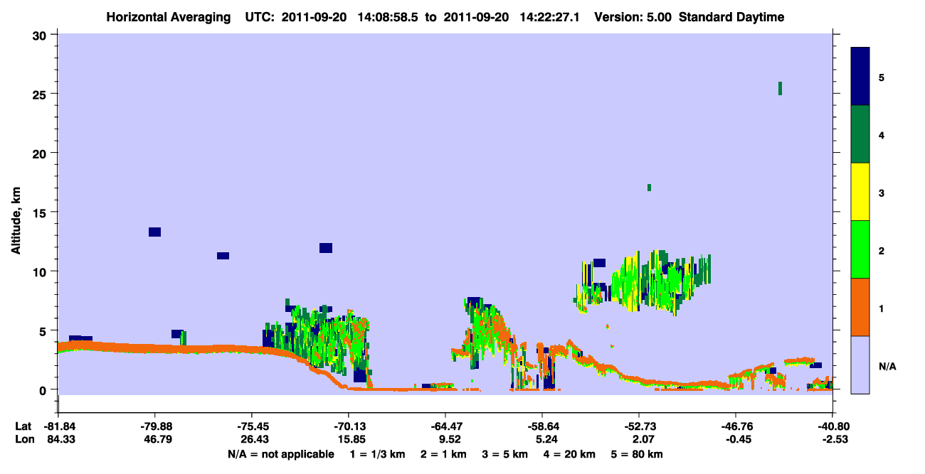Click the colorbar label '1'
925x474 pixels.
click(x=881, y=308)
